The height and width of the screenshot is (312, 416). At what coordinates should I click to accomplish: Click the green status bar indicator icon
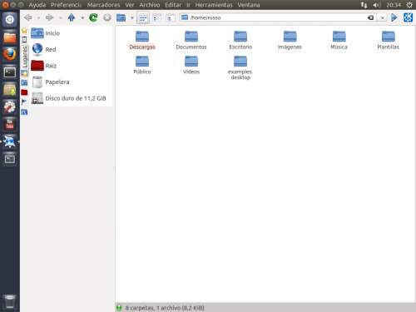pyautogui.click(x=119, y=308)
